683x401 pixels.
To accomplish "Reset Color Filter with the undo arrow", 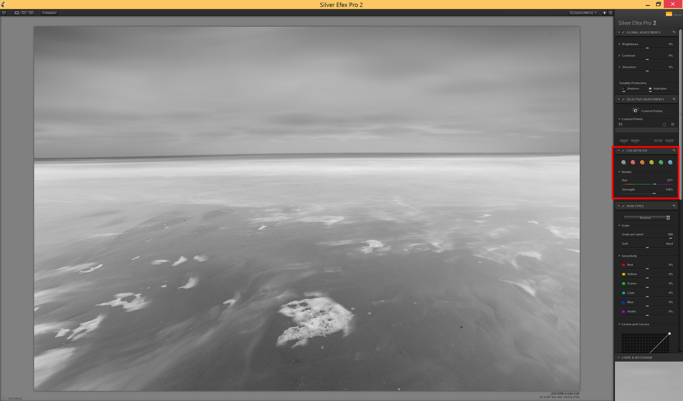I will pos(674,151).
